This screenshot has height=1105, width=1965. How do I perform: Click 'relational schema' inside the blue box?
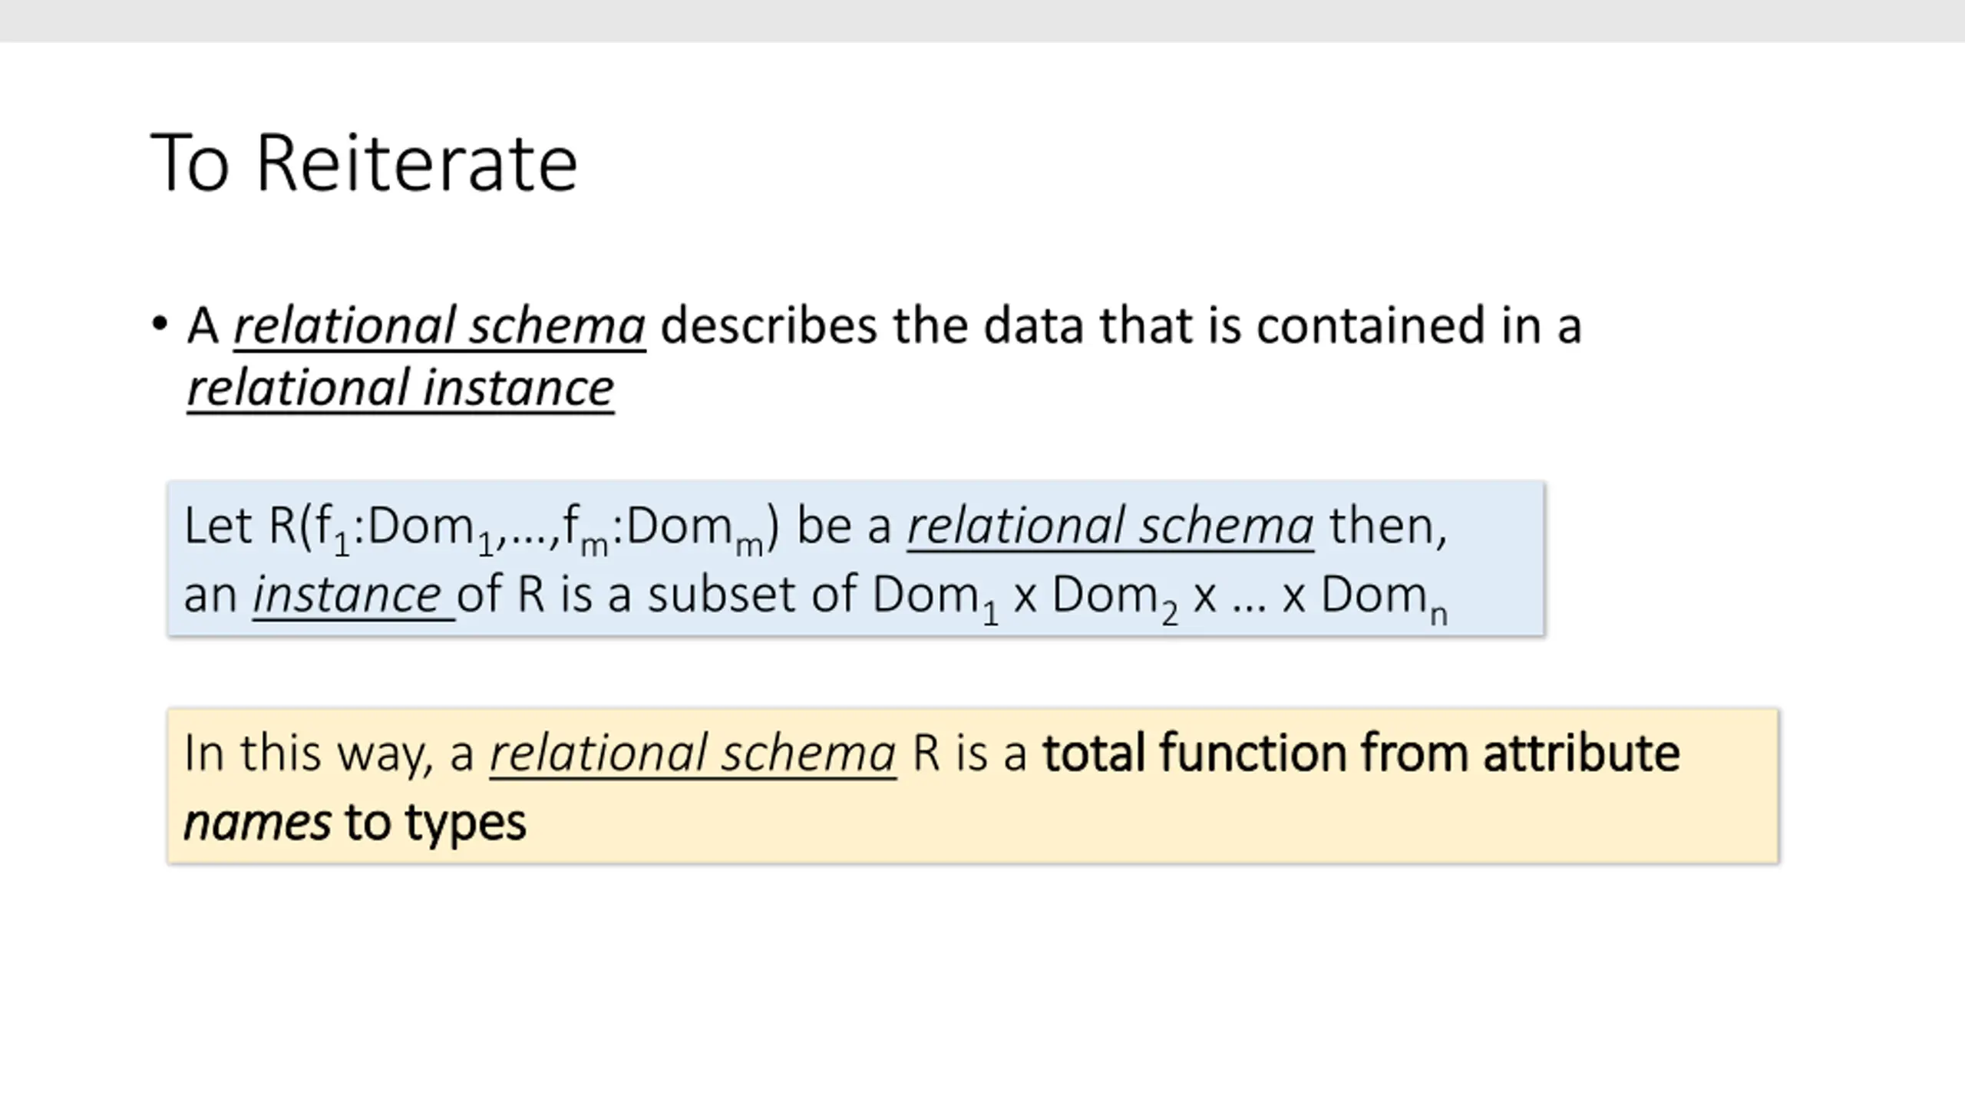[x=1111, y=526]
